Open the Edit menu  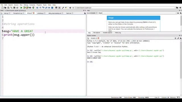[x=6, y=5]
